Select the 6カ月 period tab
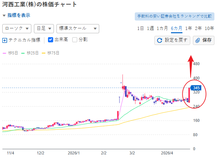 tap(177, 28)
